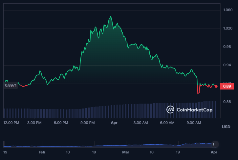238x160 pixels.
Task: Click the Apr label on main time axis
Action: tap(114, 123)
